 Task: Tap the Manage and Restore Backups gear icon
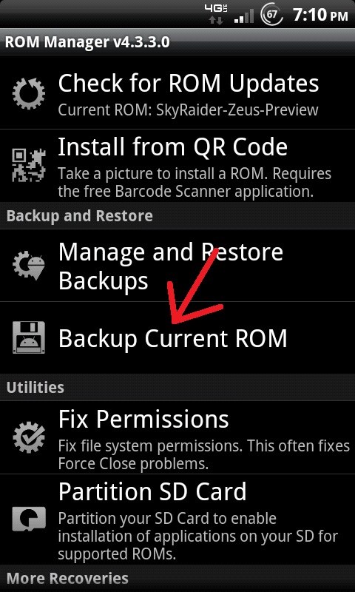(x=29, y=265)
